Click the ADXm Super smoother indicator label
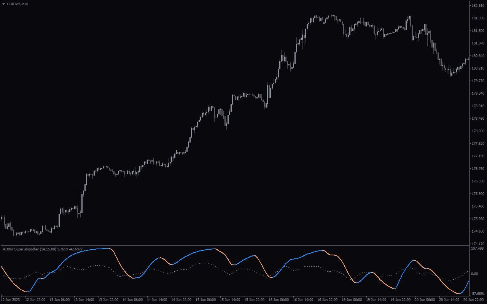Screen dimensions: 487x304 pyautogui.click(x=43, y=249)
